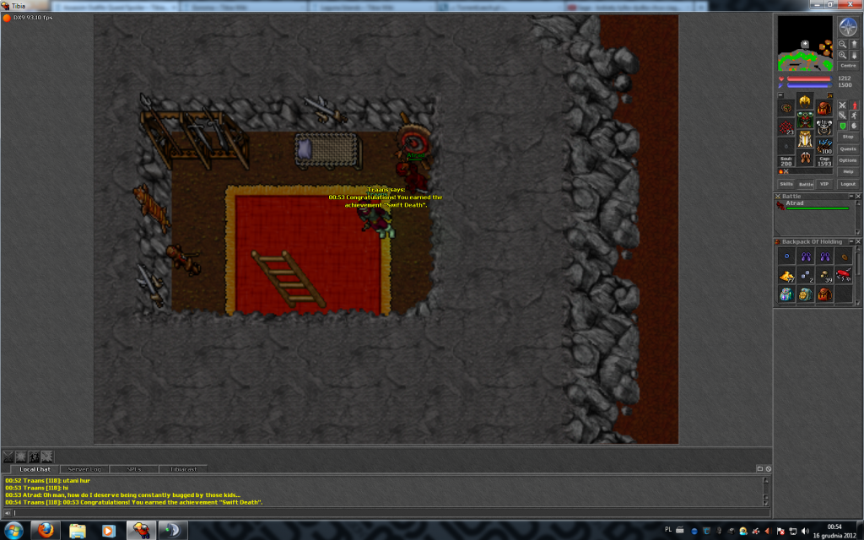
Task: Open the Windows Start menu
Action: (x=13, y=532)
